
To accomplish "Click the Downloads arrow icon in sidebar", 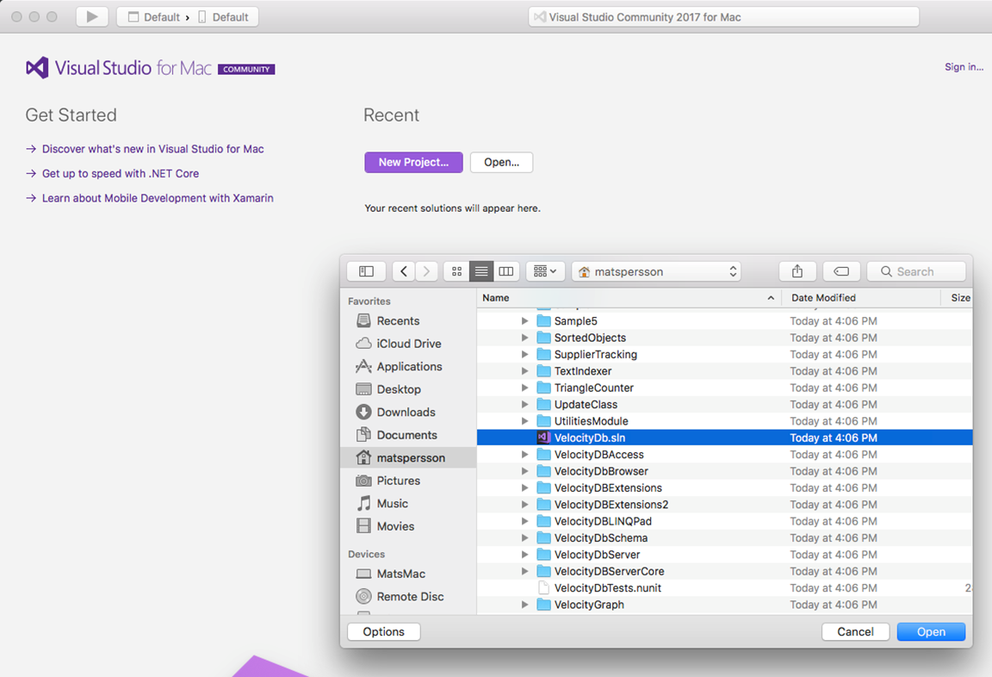I will (x=363, y=412).
